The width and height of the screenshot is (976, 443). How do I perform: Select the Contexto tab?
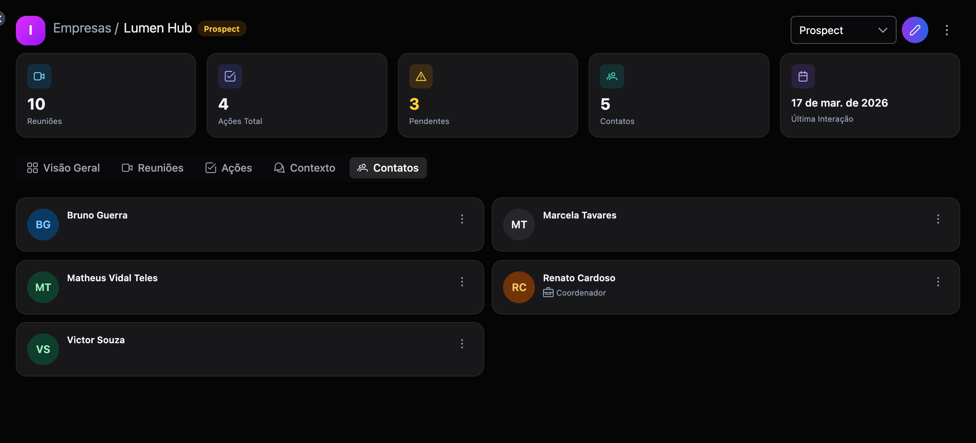click(305, 168)
